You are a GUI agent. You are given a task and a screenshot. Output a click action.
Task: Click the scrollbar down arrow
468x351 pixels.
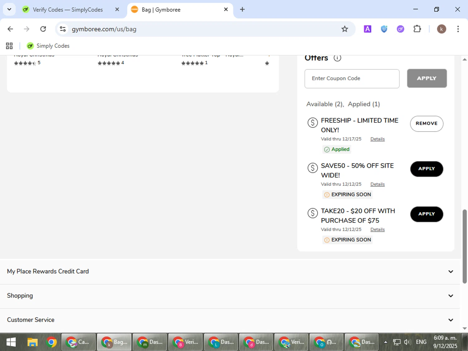465,329
